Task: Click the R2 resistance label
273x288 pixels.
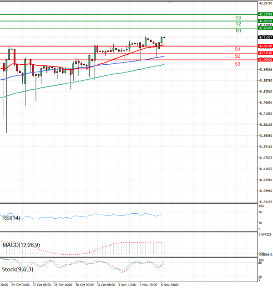Action: coord(238,24)
